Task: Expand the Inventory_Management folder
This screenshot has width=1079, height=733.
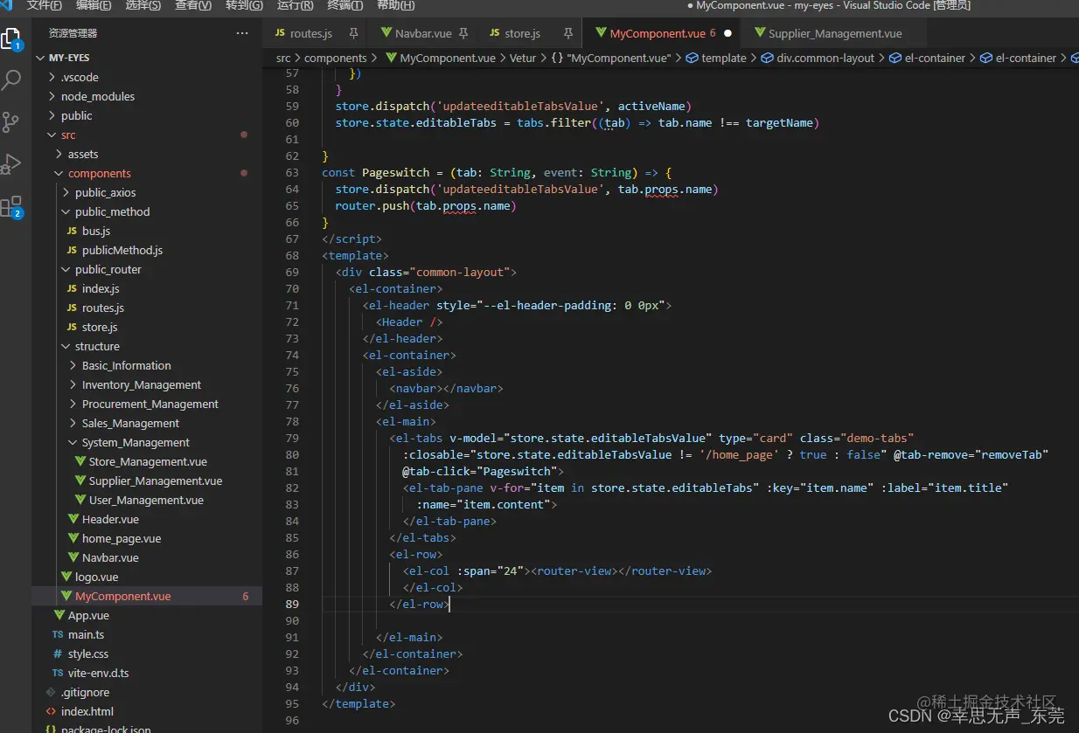Action: coord(141,384)
